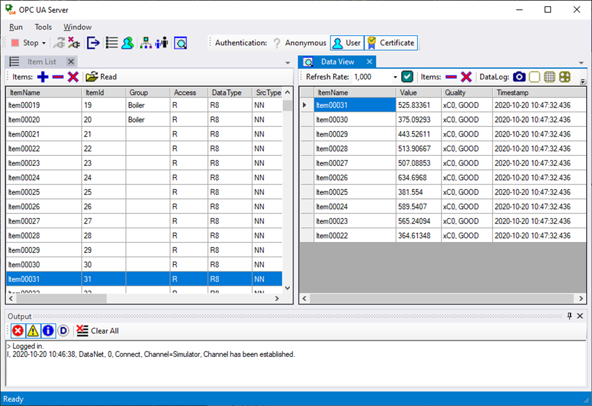Select Item00025 in Item List
Image resolution: width=592 pixels, height=406 pixels.
pyautogui.click(x=44, y=192)
